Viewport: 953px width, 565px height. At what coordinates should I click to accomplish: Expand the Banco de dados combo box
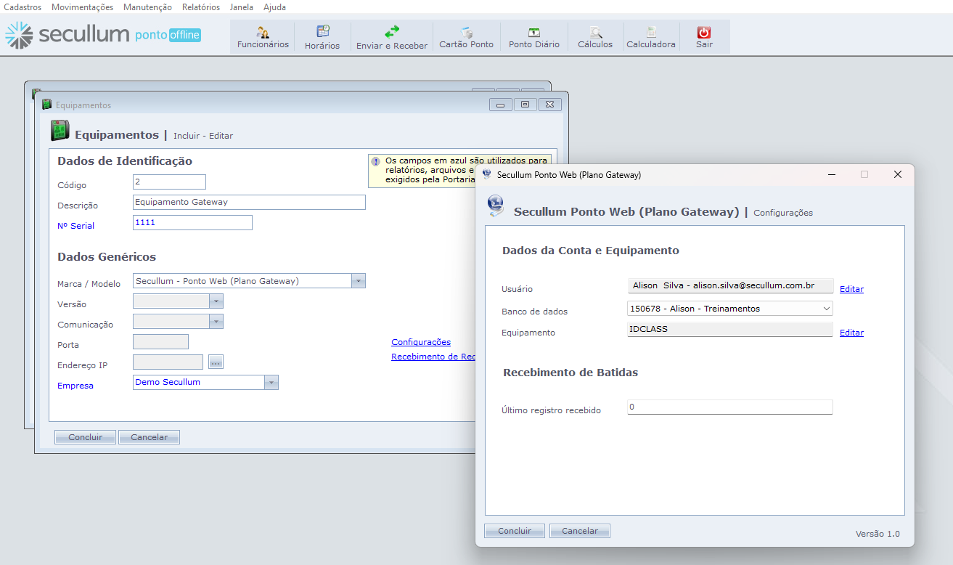pos(826,309)
